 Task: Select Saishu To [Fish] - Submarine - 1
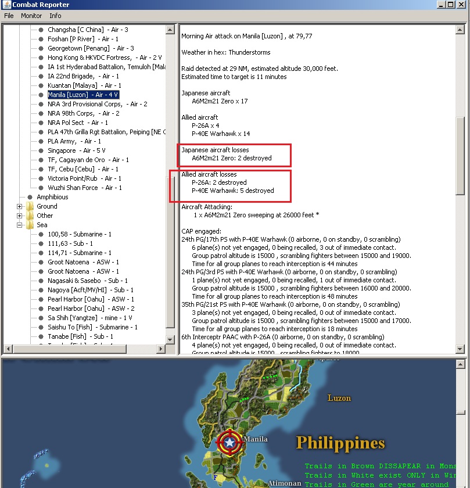click(92, 328)
